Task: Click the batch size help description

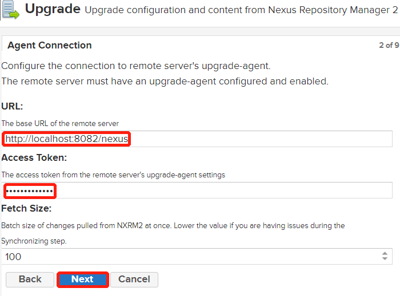Action: pos(173,226)
